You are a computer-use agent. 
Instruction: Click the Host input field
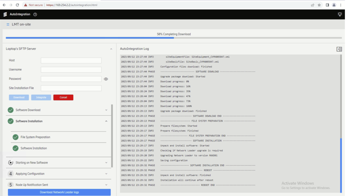tap(71, 61)
